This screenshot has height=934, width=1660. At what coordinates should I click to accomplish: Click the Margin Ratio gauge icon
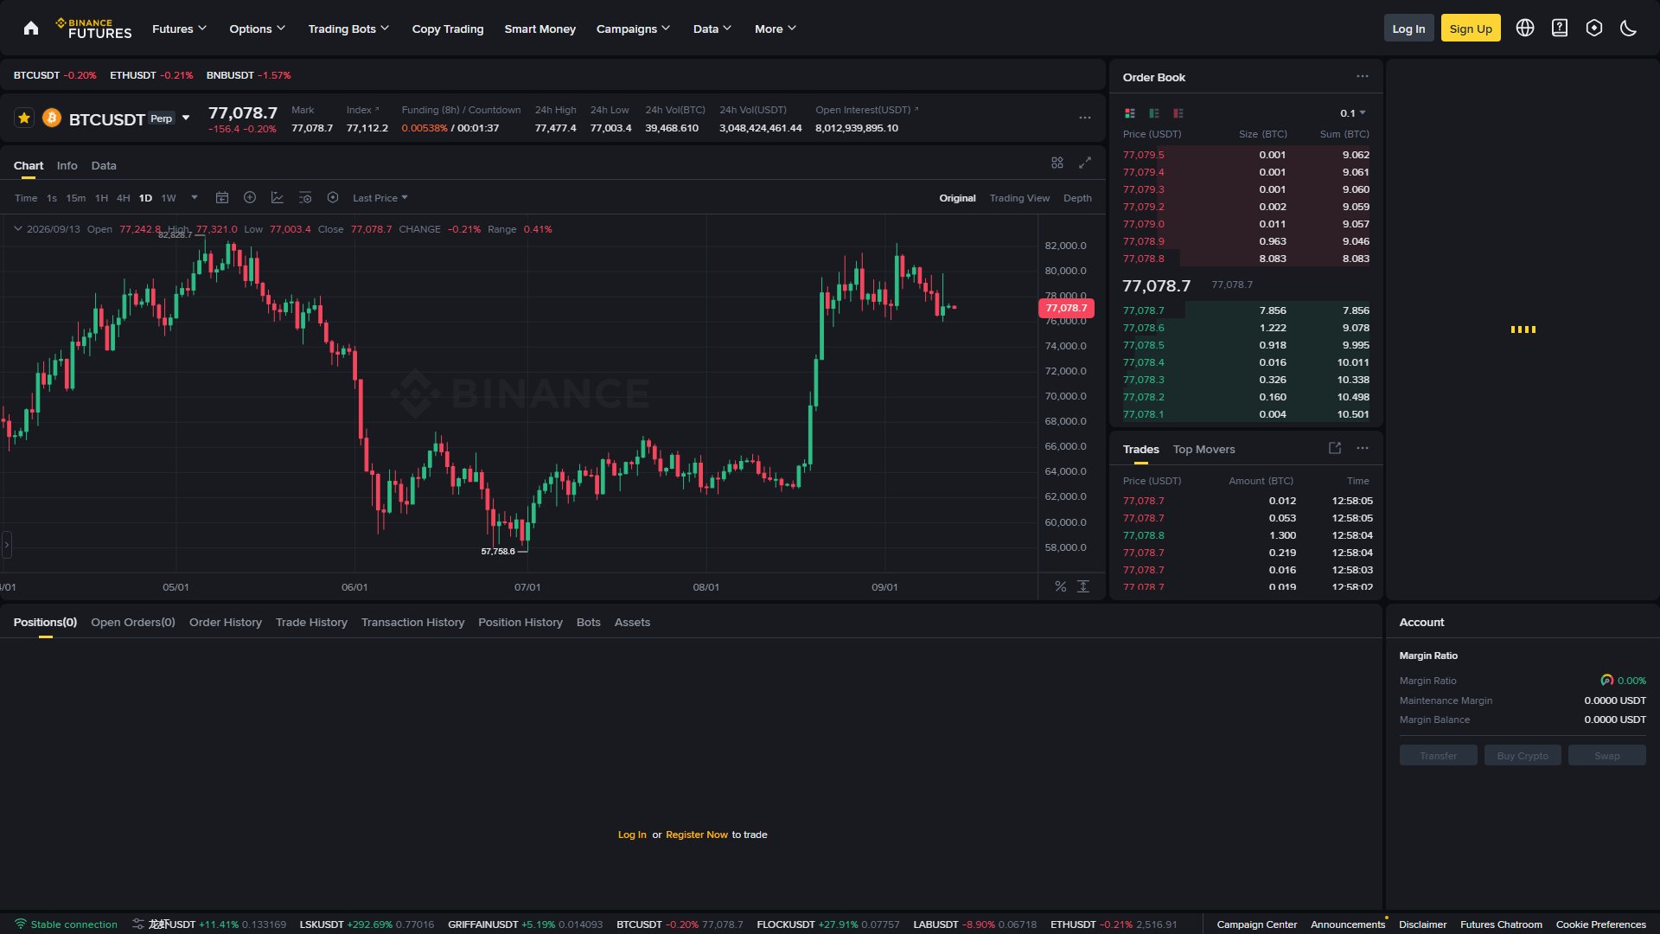coord(1607,681)
